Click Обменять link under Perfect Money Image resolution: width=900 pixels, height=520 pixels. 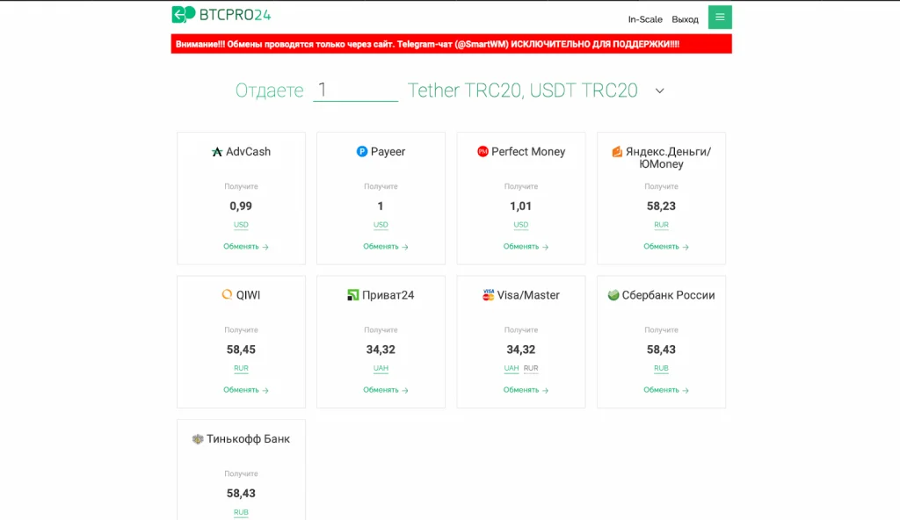coord(526,246)
